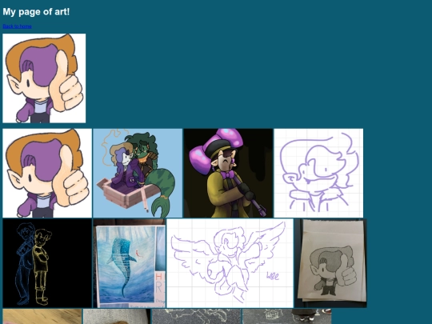Select the 'My page of art!' heading text
The height and width of the screenshot is (324, 432).
pos(36,12)
